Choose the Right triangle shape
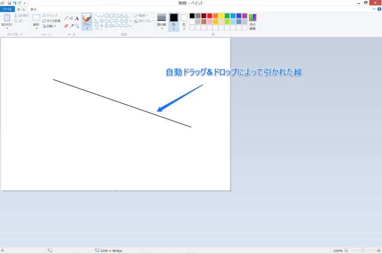 tap(97, 21)
